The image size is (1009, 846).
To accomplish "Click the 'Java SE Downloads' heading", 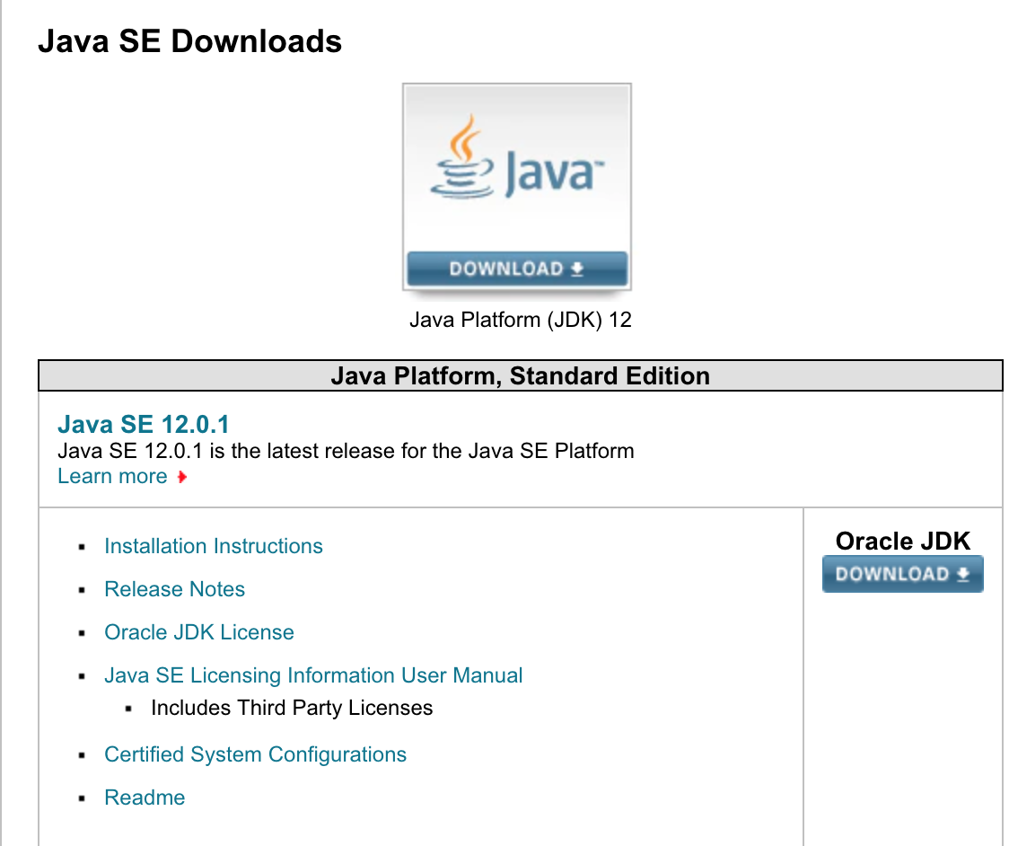I will pyautogui.click(x=189, y=41).
